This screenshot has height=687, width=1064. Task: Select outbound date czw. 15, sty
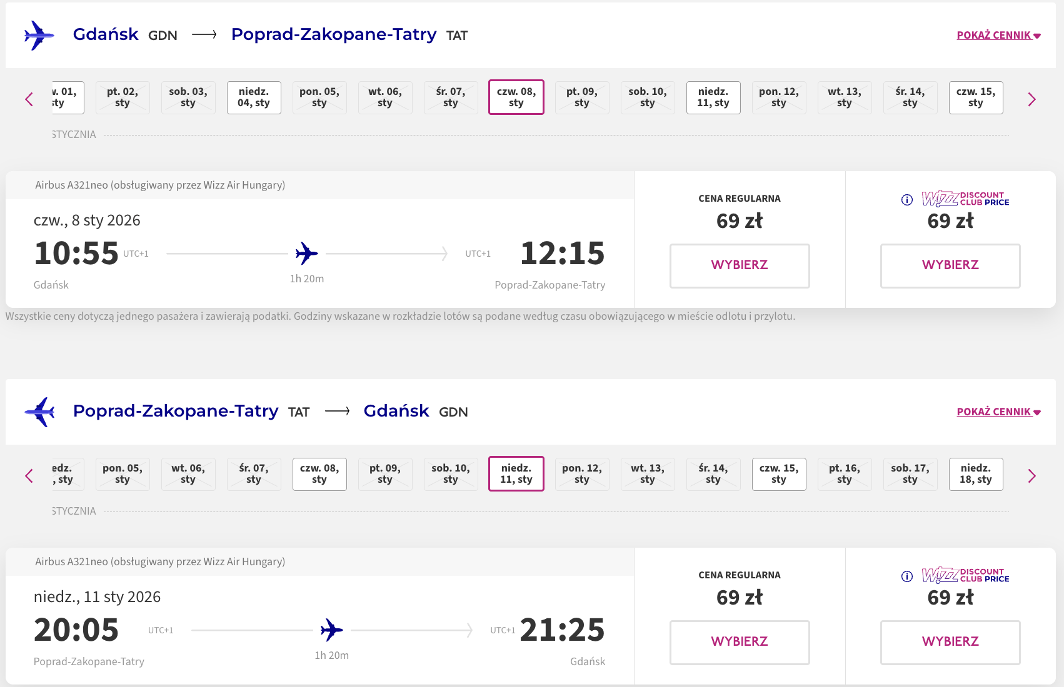976,97
